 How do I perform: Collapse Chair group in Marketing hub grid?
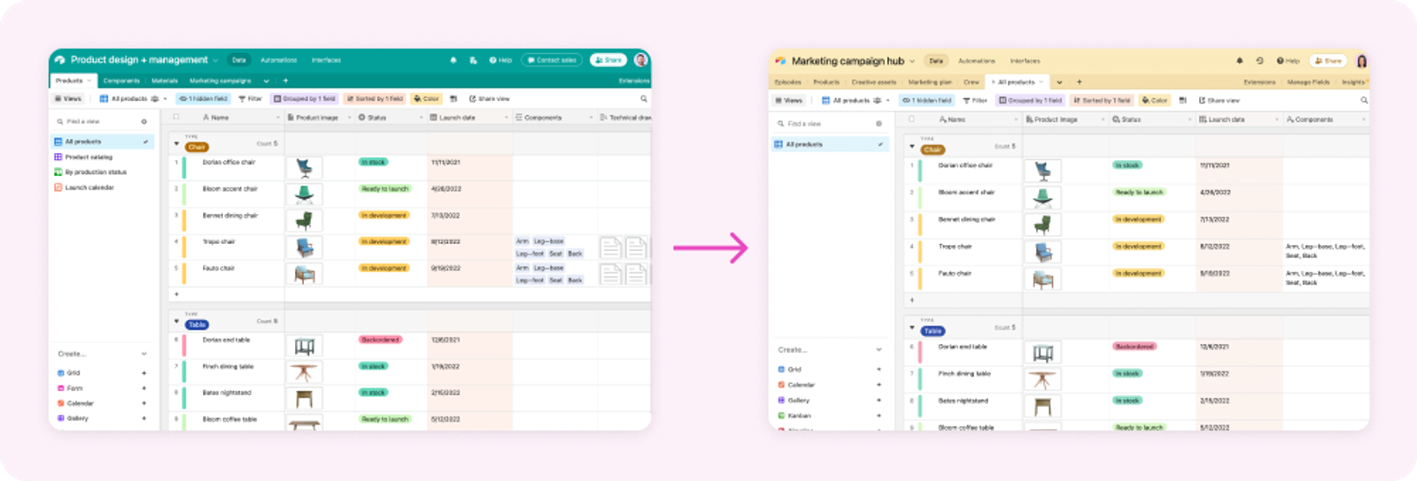[911, 146]
